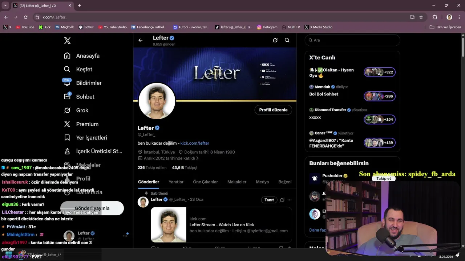Open the YouTube bookmark
The width and height of the screenshot is (465, 261).
[25, 27]
